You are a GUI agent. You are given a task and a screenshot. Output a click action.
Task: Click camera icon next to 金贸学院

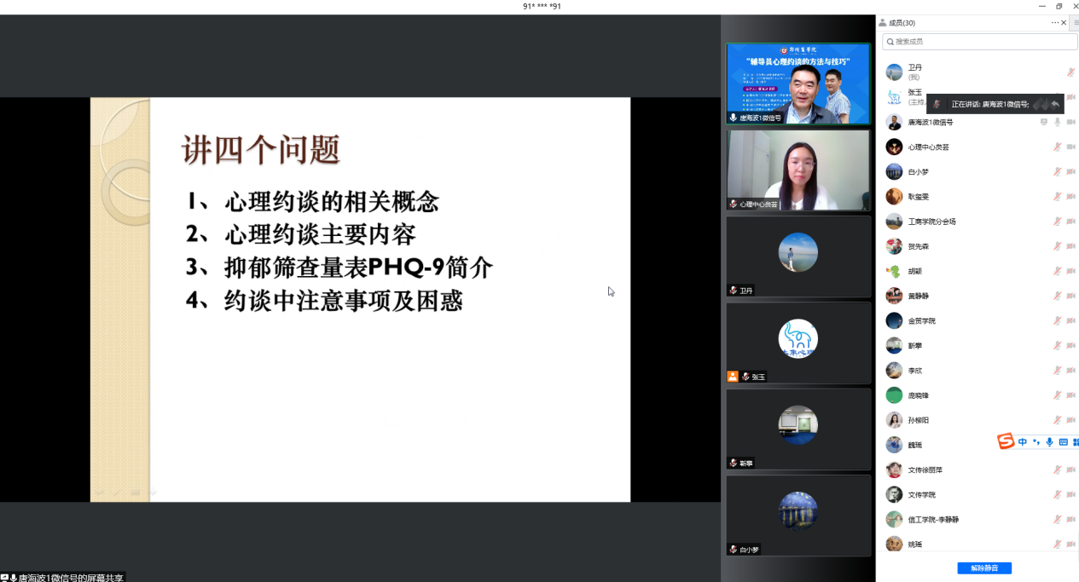[1070, 321]
